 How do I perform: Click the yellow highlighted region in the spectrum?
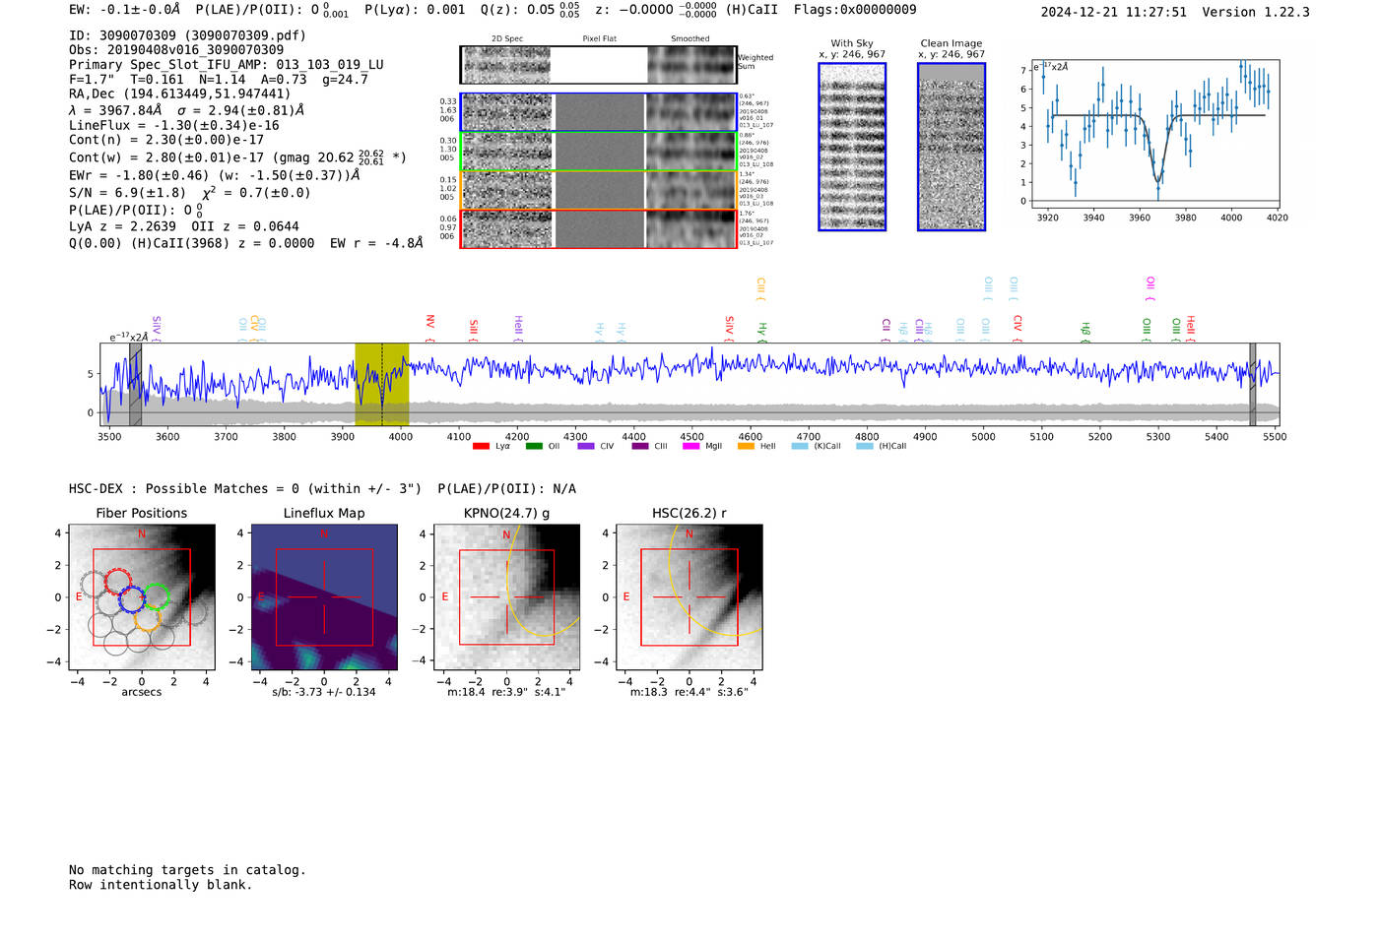(x=382, y=385)
